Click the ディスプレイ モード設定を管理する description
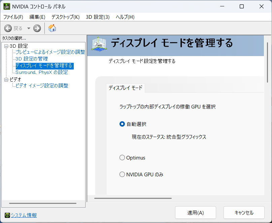 142,61
